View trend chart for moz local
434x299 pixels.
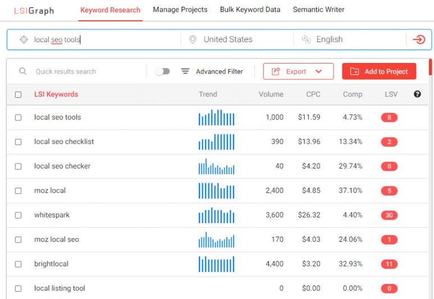217,191
